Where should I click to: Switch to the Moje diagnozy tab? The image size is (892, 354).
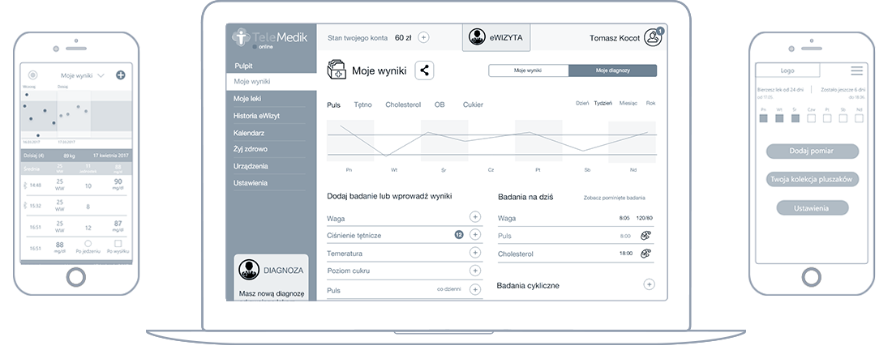click(612, 70)
